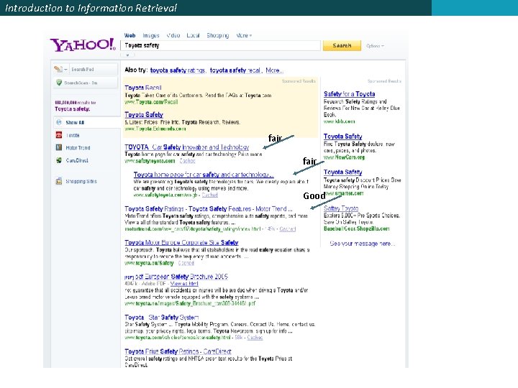Open the Toyota Safety smarter.com ad
This screenshot has width=518, height=388.
coord(342,172)
